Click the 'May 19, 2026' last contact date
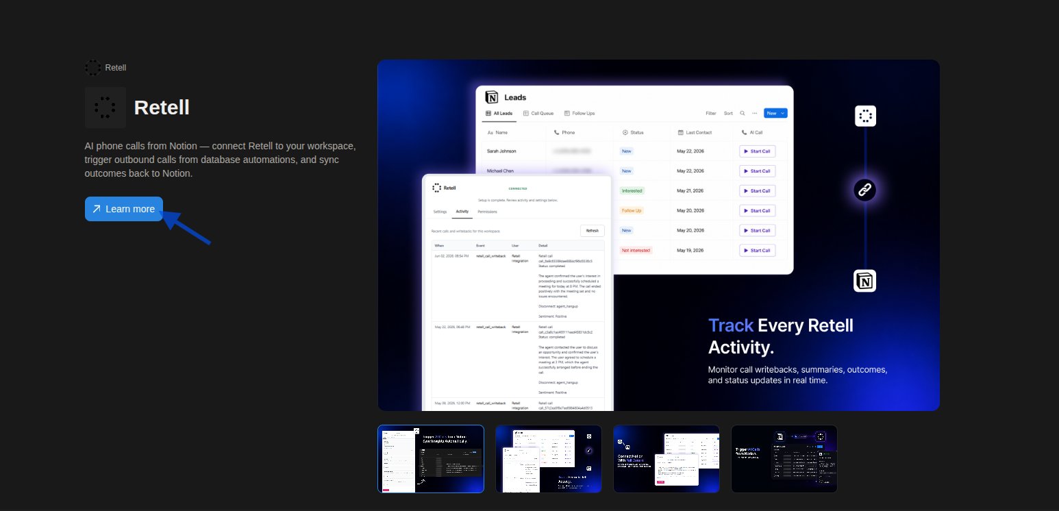1059x511 pixels. point(690,250)
